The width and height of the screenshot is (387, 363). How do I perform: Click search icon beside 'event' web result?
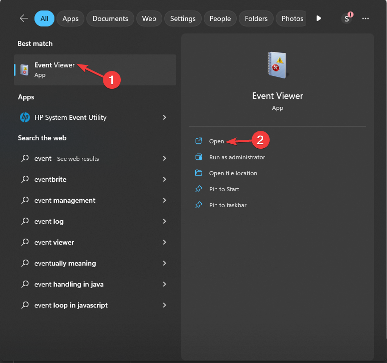25,158
